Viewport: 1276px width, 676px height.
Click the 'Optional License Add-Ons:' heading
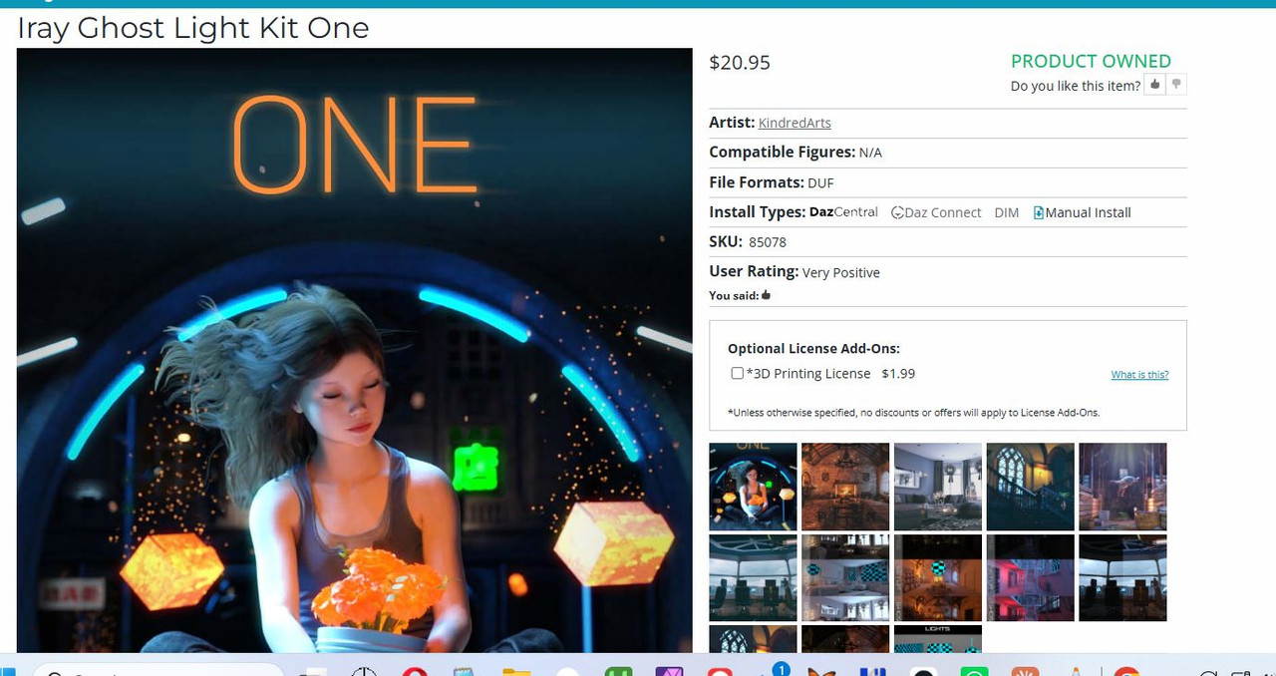813,349
